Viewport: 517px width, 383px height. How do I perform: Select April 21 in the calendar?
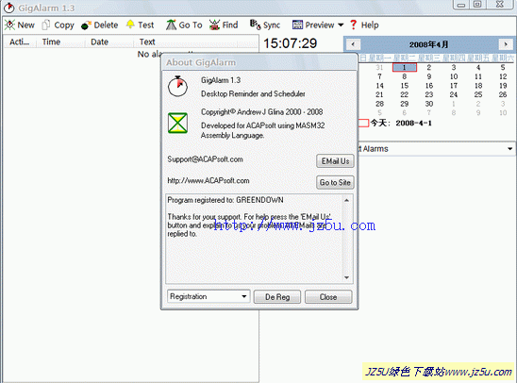click(x=379, y=94)
